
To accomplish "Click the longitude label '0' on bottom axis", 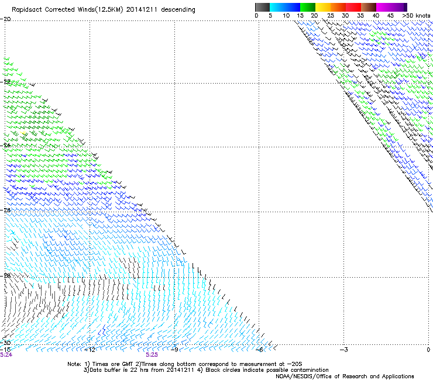I will 428,350.
